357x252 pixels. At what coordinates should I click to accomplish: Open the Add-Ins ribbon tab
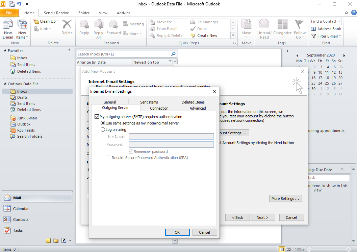[123, 13]
